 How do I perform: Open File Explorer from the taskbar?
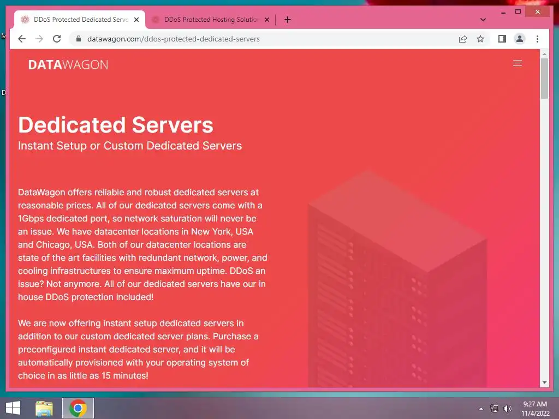[x=44, y=408]
